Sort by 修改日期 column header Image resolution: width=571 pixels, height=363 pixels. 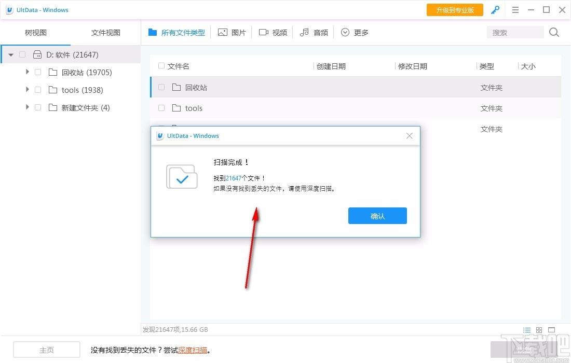coord(413,66)
